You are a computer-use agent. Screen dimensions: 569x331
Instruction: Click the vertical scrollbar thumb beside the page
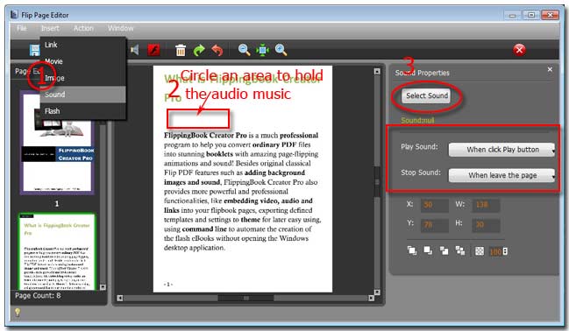[x=377, y=182]
